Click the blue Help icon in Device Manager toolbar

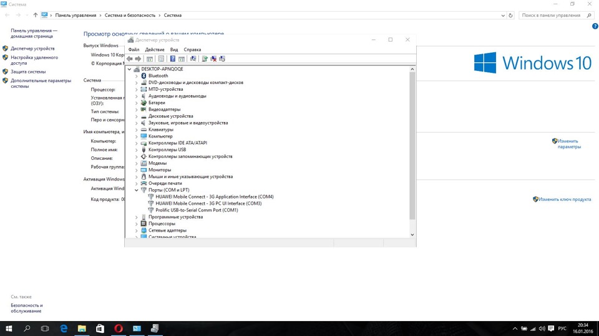(172, 59)
